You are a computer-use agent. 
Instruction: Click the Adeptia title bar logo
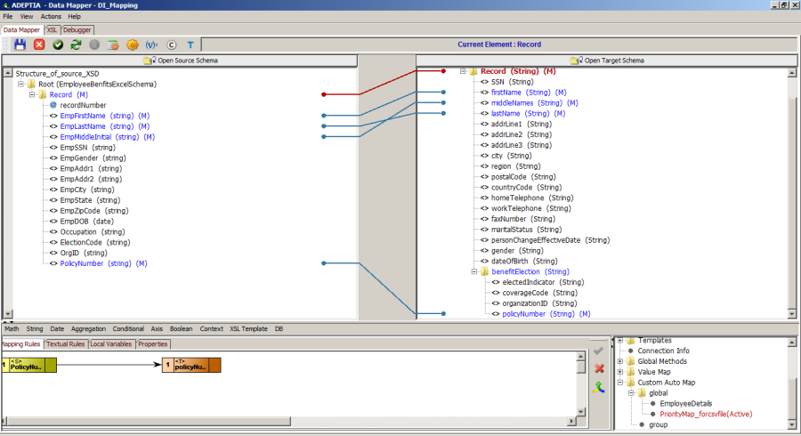[5, 5]
